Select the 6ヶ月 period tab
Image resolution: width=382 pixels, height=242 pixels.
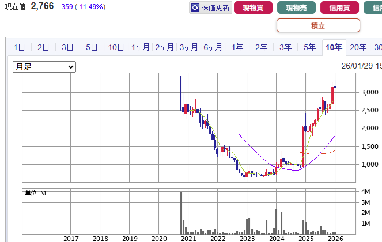(x=213, y=48)
